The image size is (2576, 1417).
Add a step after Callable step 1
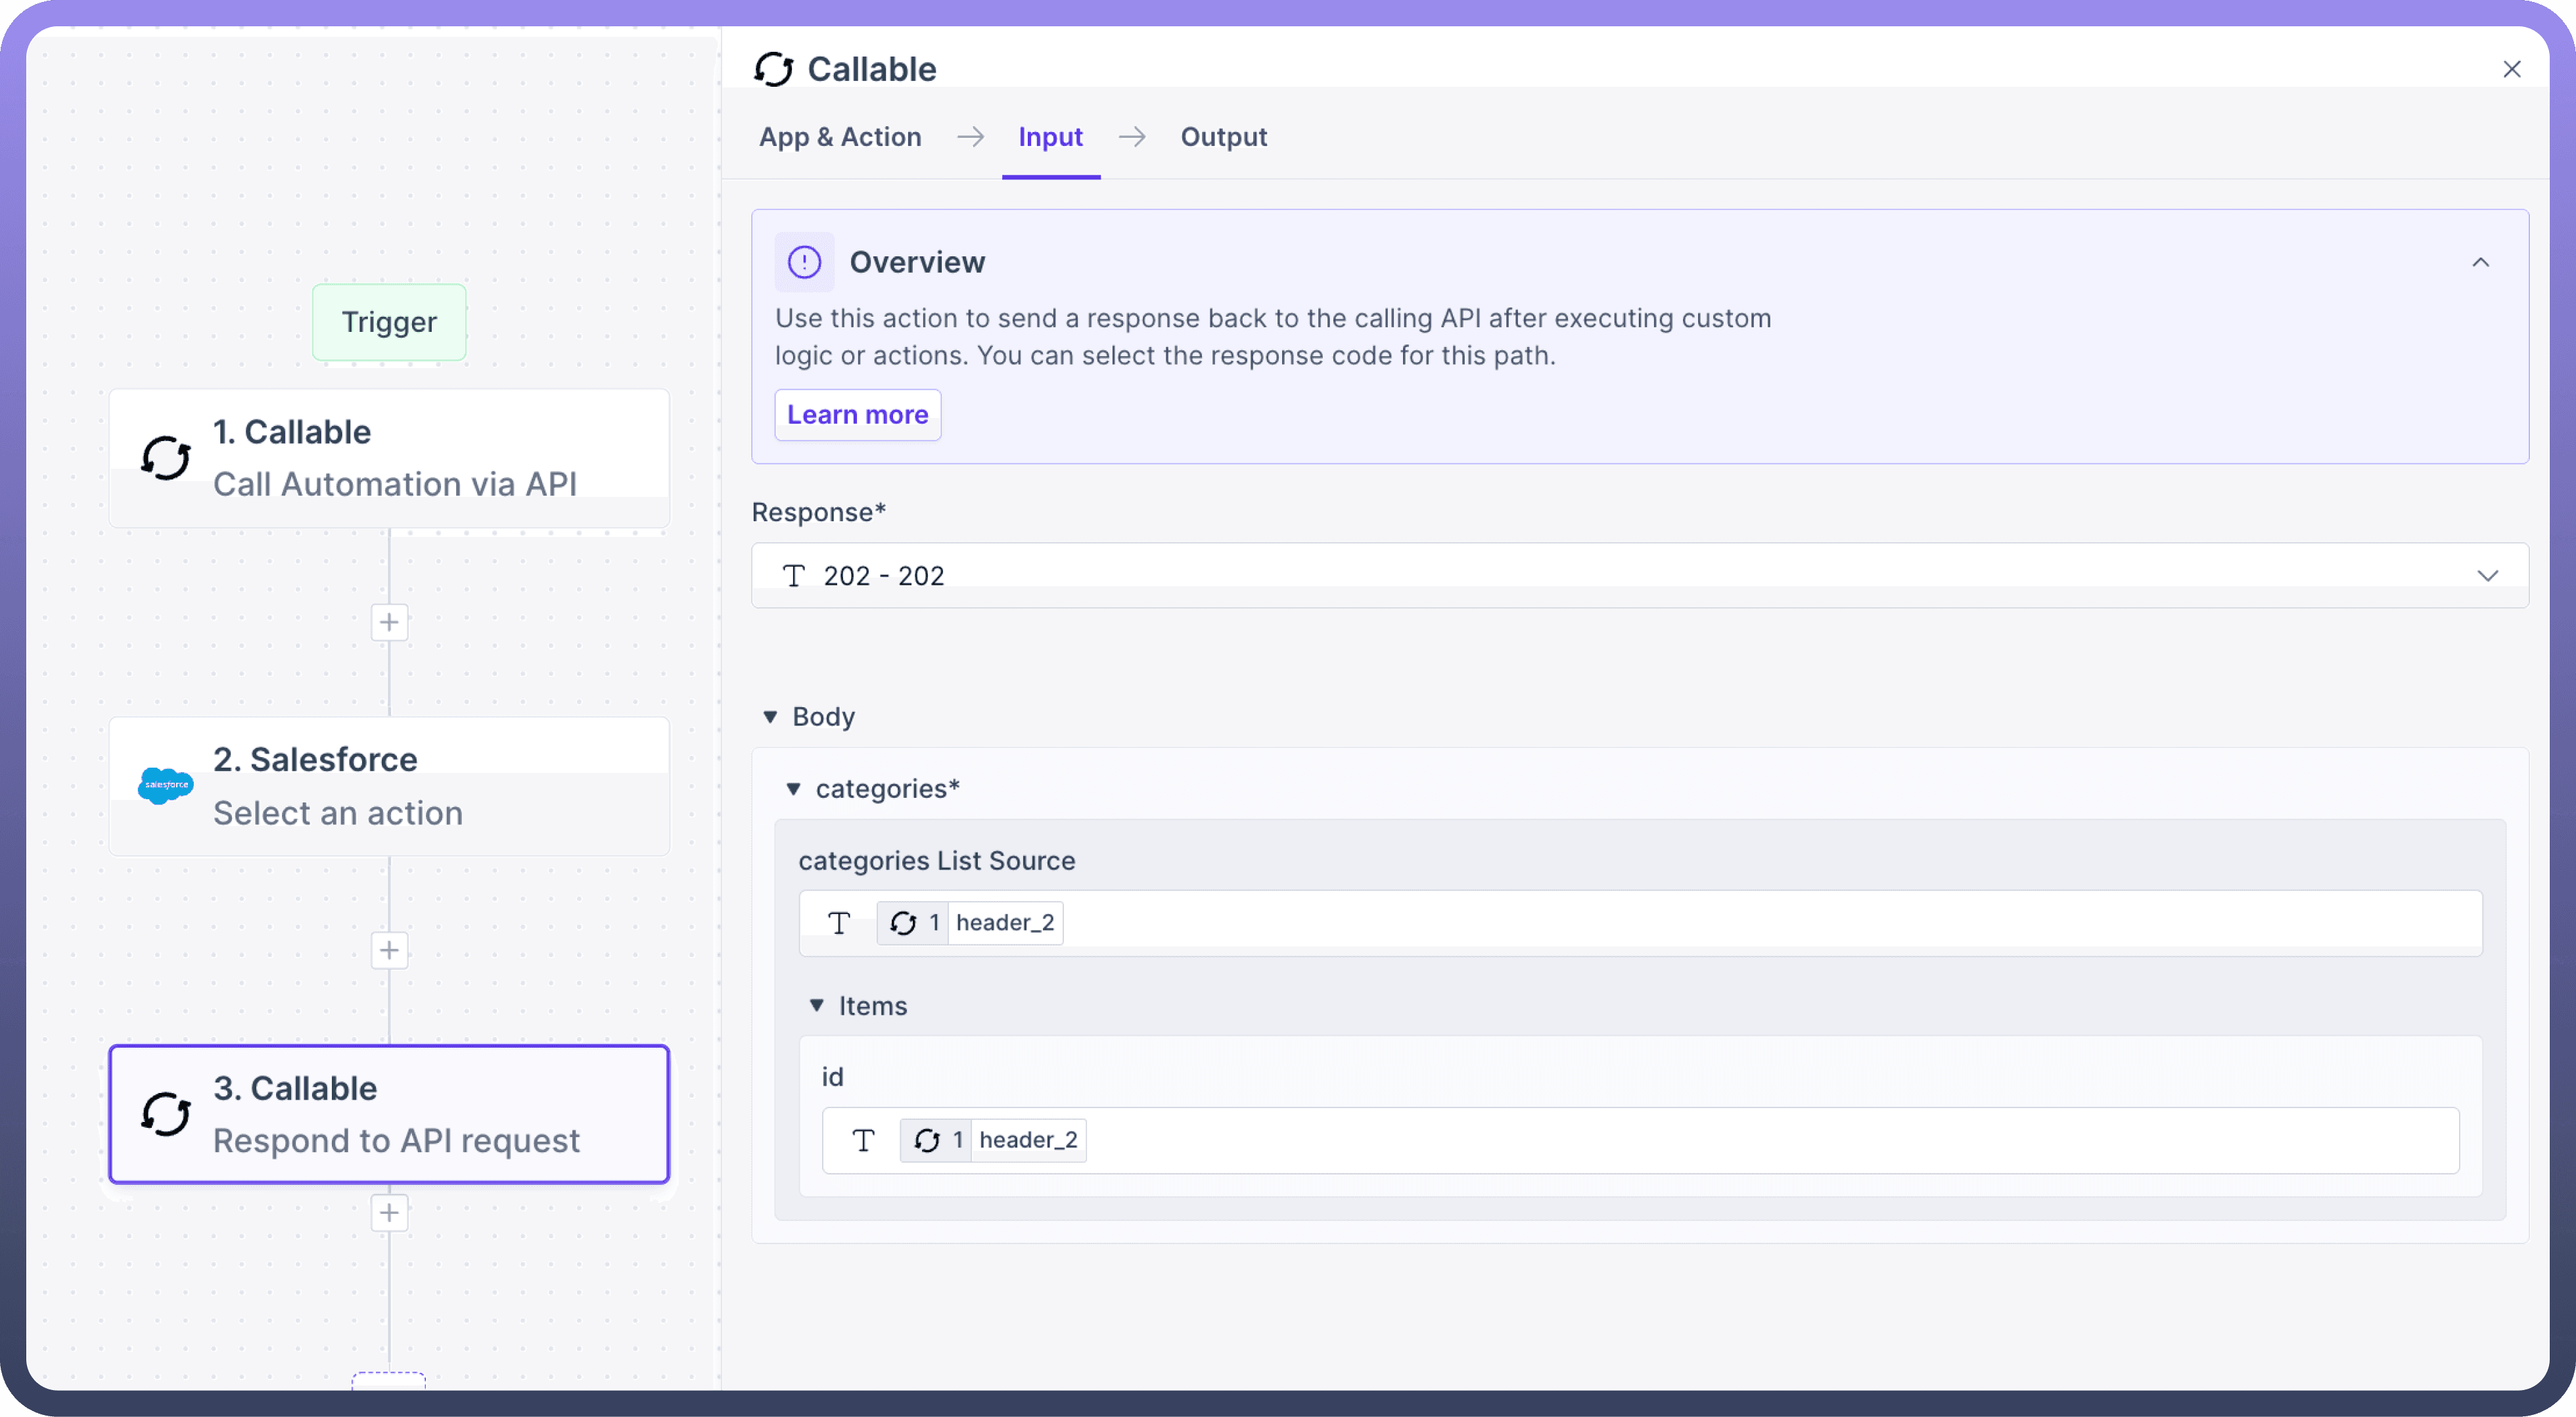[x=389, y=622]
